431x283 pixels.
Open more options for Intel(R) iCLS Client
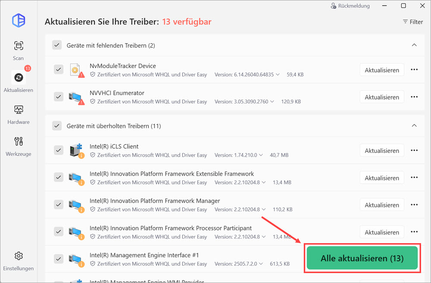(x=414, y=150)
